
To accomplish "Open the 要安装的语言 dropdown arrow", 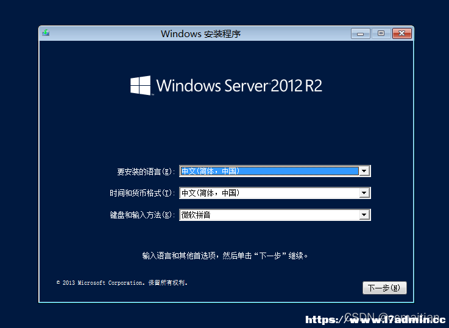I will (x=364, y=171).
